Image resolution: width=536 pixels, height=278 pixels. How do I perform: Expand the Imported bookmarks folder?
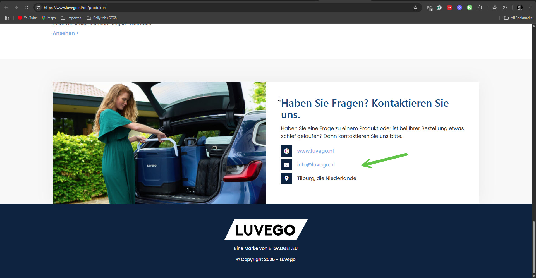[x=71, y=18]
